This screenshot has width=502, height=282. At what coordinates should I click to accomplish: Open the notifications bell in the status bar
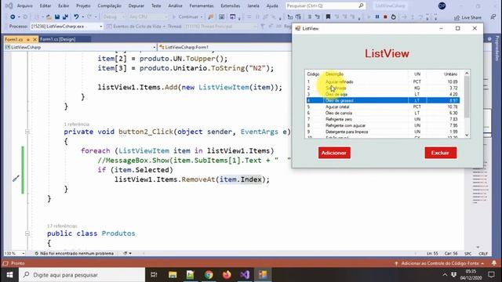[494, 263]
